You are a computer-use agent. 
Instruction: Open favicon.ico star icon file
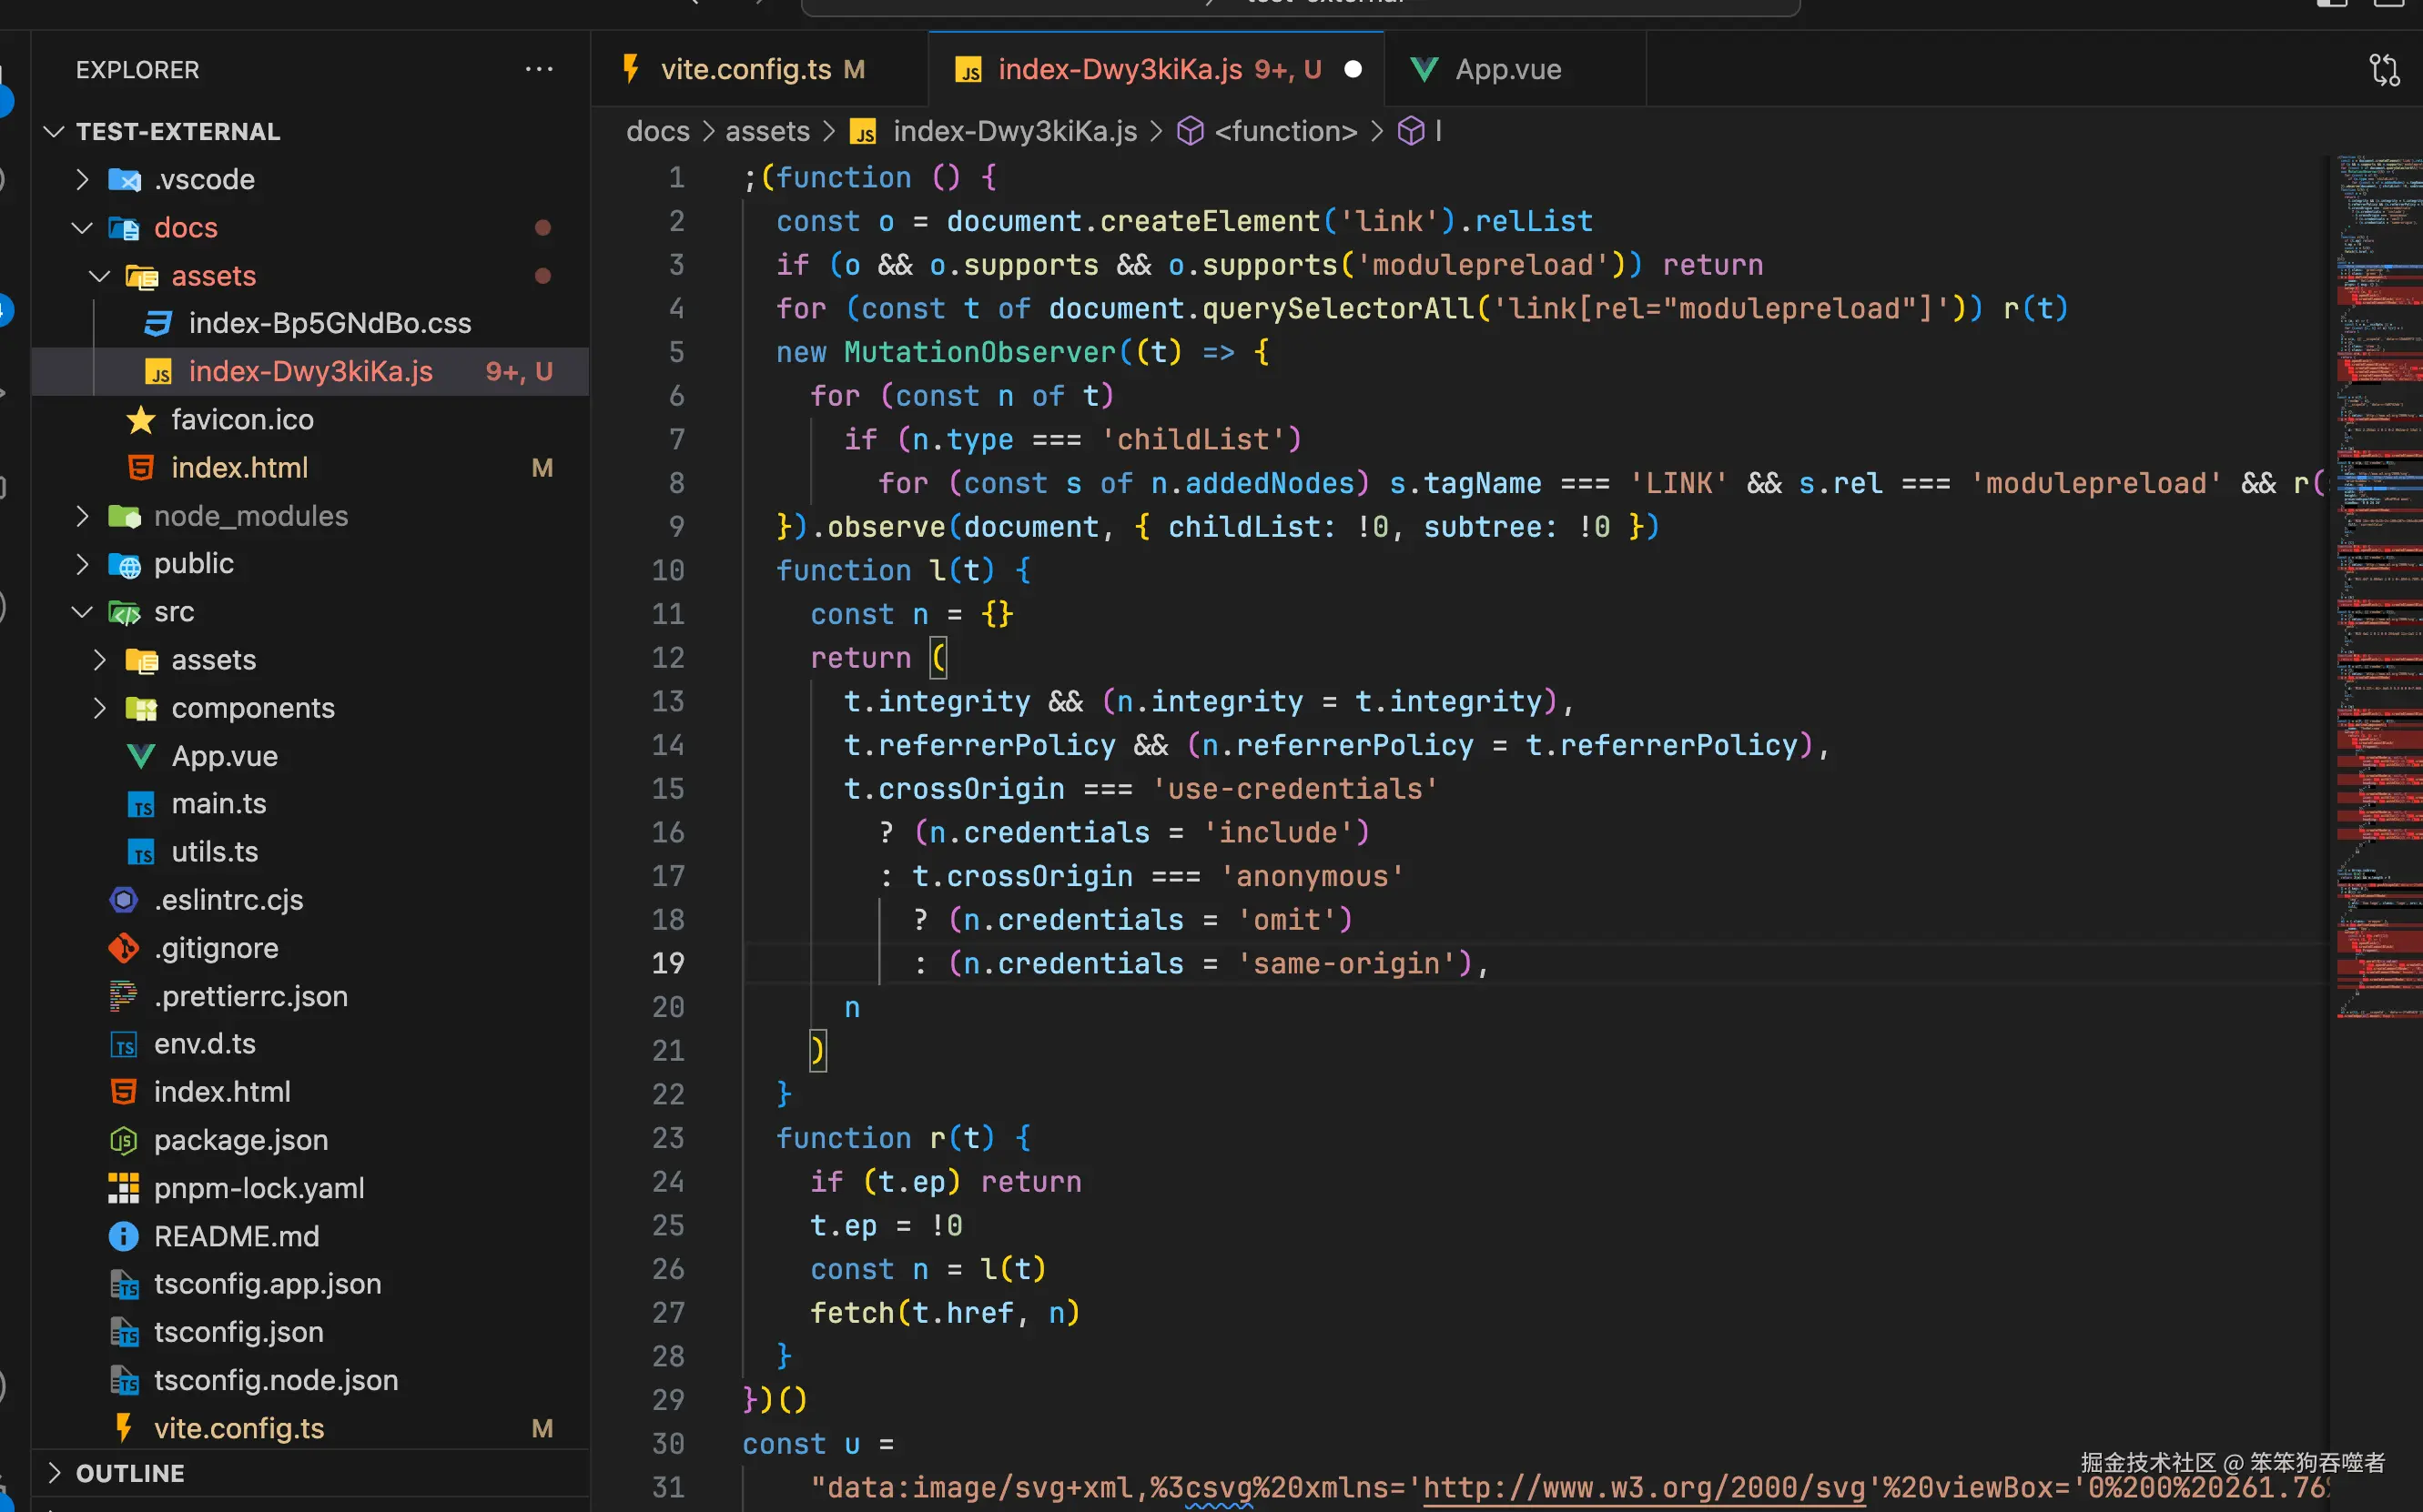click(241, 420)
